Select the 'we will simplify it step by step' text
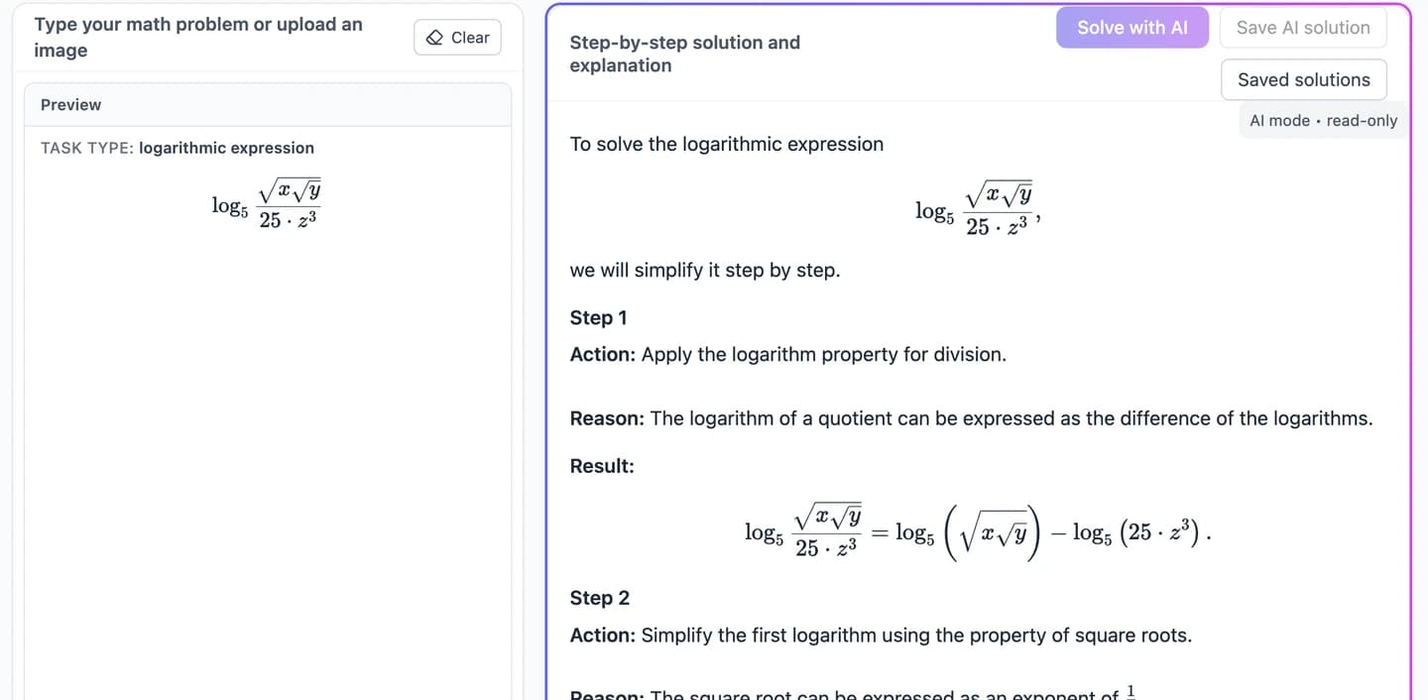The width and height of the screenshot is (1428, 700). 705,270
